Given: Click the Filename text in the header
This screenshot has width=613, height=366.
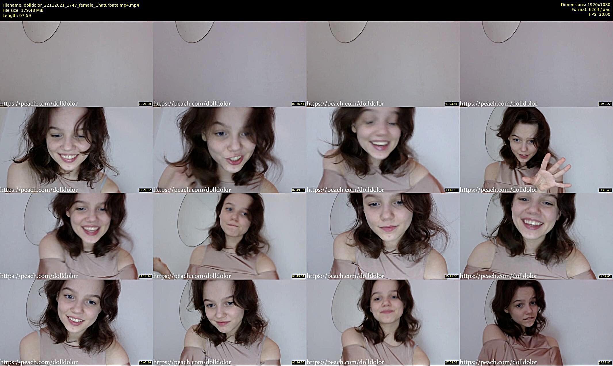Looking at the screenshot, I should pyautogui.click(x=71, y=5).
